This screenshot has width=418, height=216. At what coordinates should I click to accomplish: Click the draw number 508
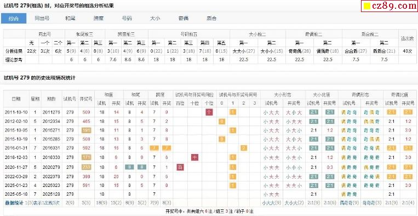tap(86, 139)
